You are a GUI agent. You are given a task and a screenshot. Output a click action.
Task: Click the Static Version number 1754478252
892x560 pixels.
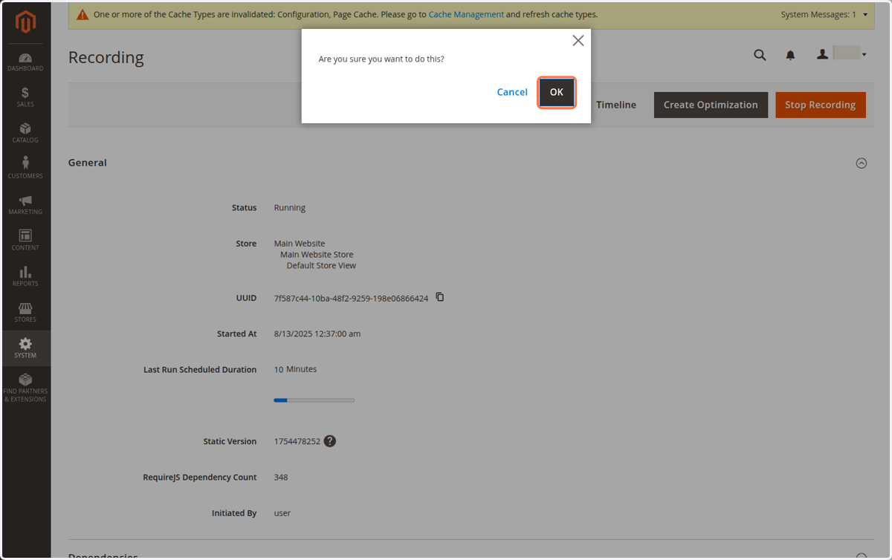297,441
